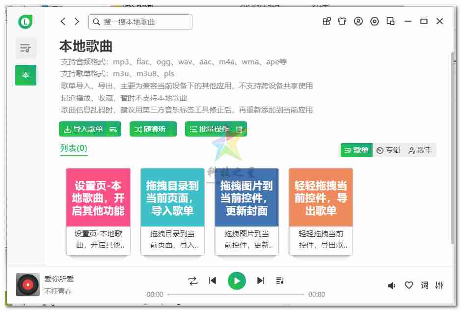Viewport: 461px width, 311px height.
Task: Toggle lyrics display with 词 button
Action: click(424, 285)
